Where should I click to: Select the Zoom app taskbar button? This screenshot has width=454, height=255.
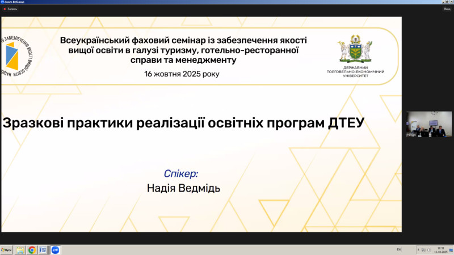point(56,249)
